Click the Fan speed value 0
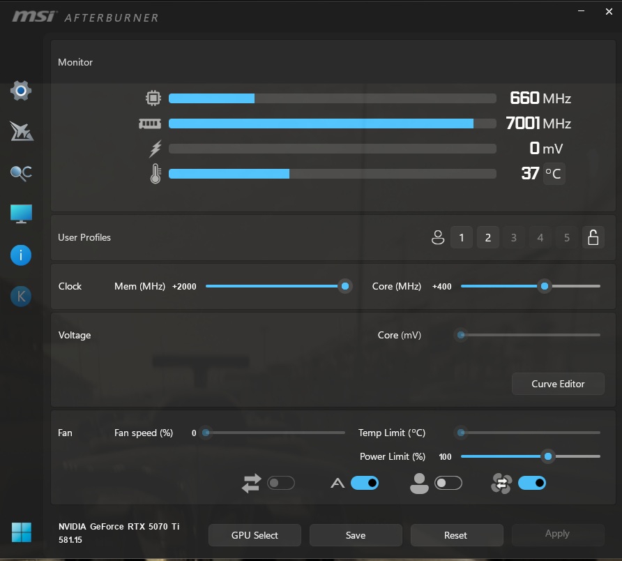The image size is (622, 561). pyautogui.click(x=194, y=433)
